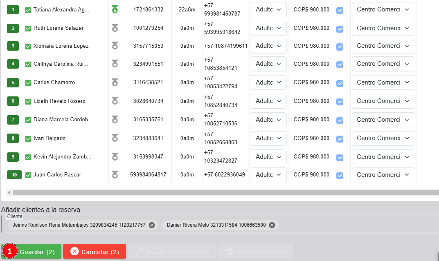This screenshot has height=261, width=439.
Task: Toggle the blue checkbox in Diana Marcela's row
Action: [x=340, y=120]
